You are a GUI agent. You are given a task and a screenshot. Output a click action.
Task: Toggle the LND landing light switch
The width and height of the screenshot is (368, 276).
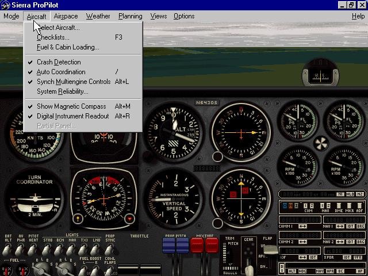click(95, 250)
